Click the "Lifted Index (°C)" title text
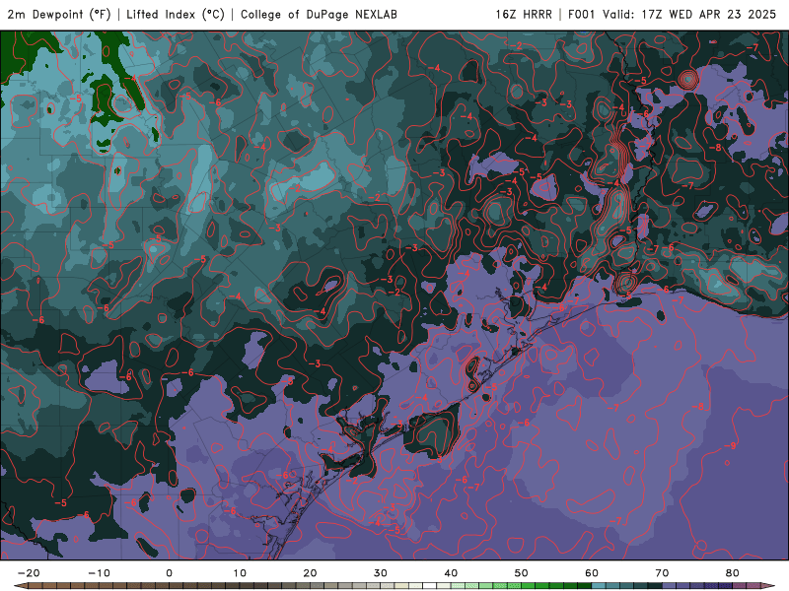789x591 pixels. (176, 14)
